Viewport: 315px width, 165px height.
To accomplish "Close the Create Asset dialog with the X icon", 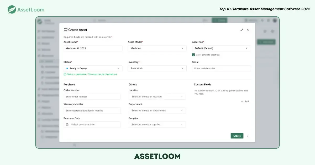I will tap(248, 30).
